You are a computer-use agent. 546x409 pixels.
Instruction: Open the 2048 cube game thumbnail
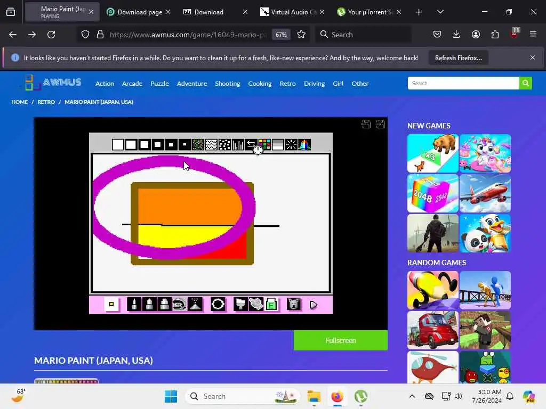pos(433,193)
